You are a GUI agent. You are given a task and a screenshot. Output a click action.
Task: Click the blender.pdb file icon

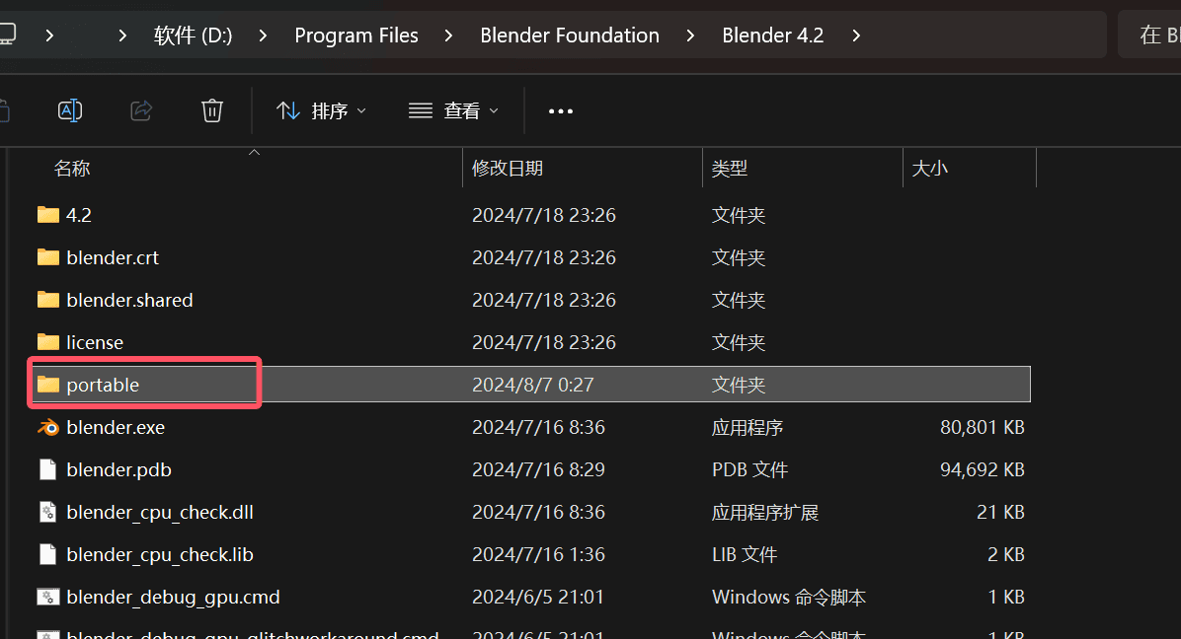click(x=48, y=469)
